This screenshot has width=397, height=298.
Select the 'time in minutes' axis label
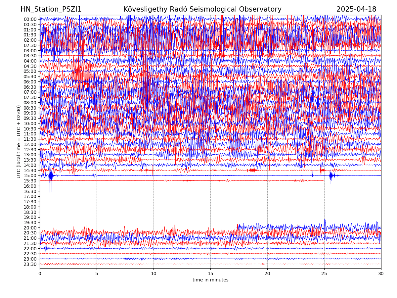click(x=210, y=280)
